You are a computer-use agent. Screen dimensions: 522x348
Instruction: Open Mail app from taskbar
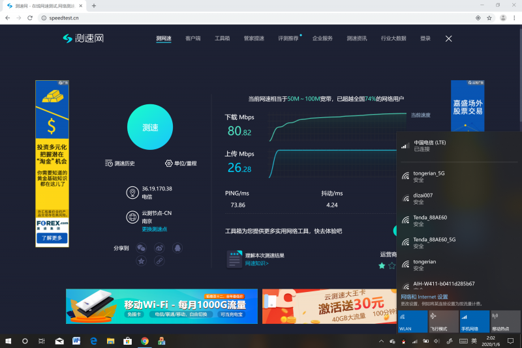[59, 341]
